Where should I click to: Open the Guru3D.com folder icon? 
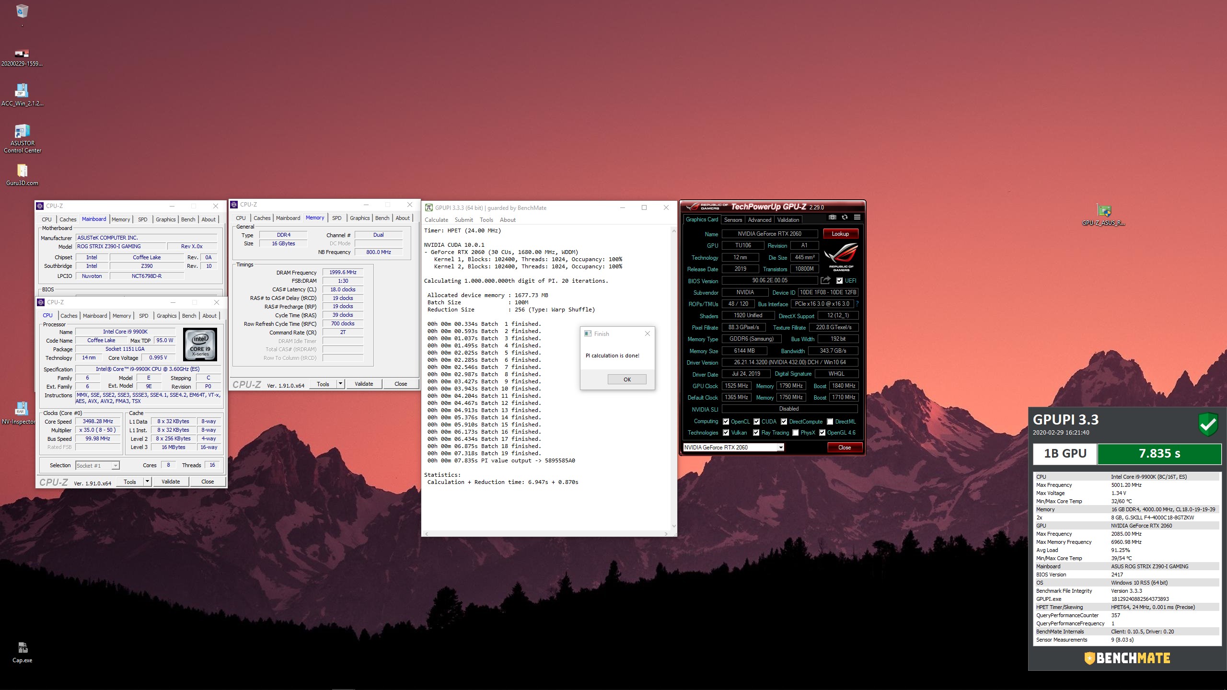click(22, 171)
